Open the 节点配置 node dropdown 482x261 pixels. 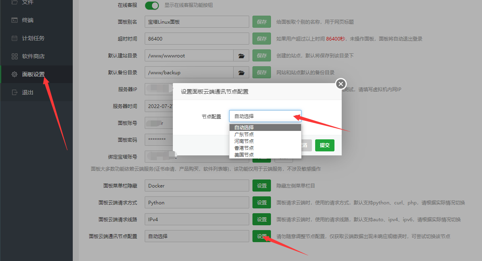[x=265, y=115]
